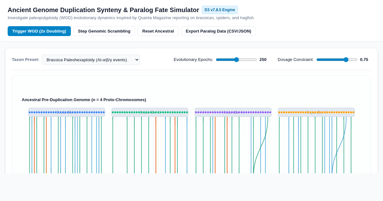Click Reset Ancestral button
Image resolution: width=383 pixels, height=201 pixels.
point(158,31)
